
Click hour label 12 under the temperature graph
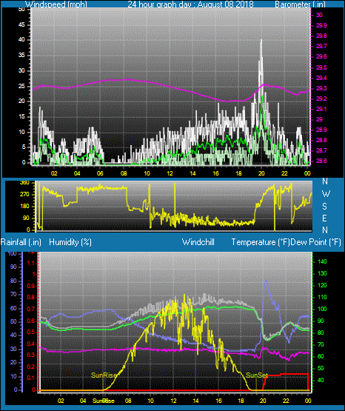click(173, 401)
